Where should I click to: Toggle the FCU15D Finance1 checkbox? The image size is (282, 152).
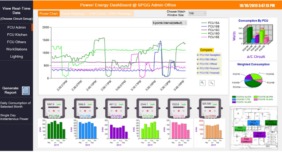pyautogui.click(x=198, y=69)
